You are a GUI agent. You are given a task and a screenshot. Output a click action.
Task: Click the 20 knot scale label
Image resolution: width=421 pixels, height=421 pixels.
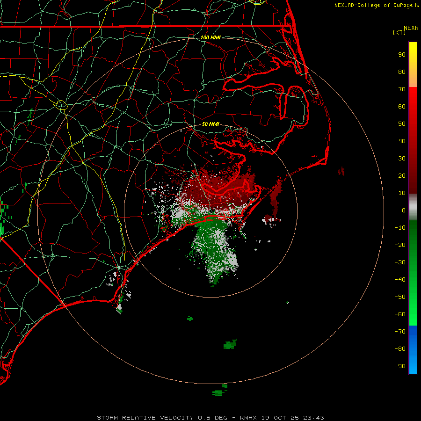pos(402,175)
